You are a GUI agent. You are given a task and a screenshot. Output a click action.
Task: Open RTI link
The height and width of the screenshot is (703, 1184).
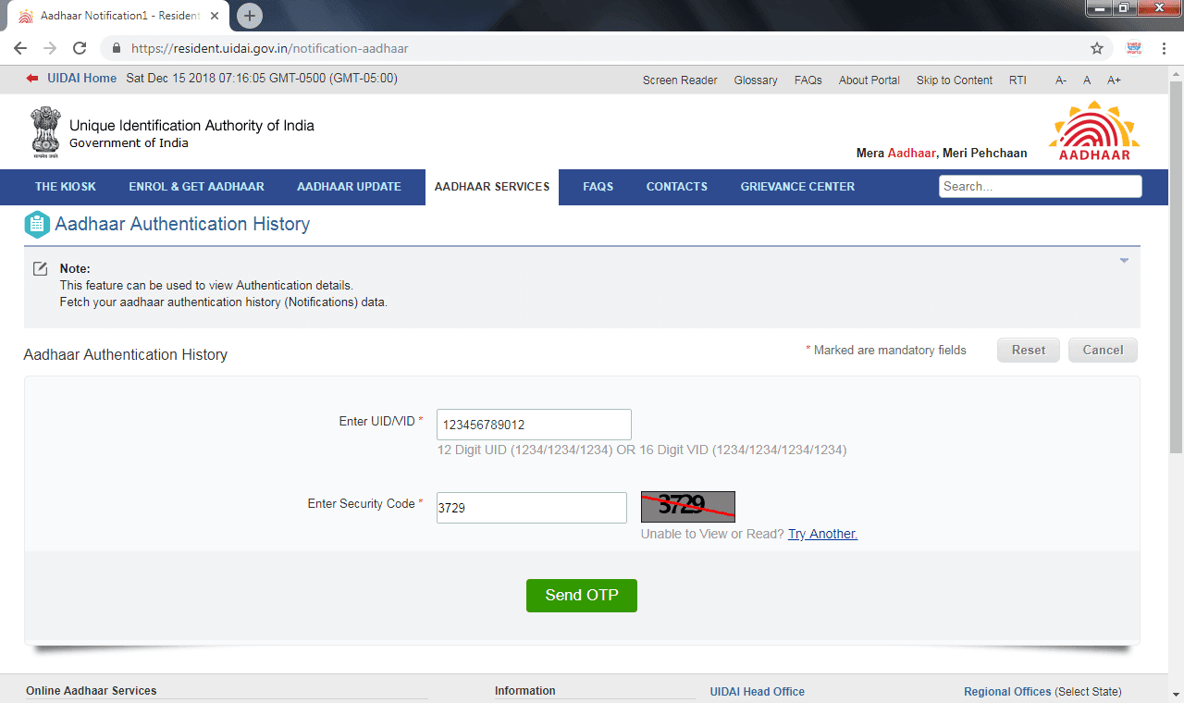[x=1017, y=80]
